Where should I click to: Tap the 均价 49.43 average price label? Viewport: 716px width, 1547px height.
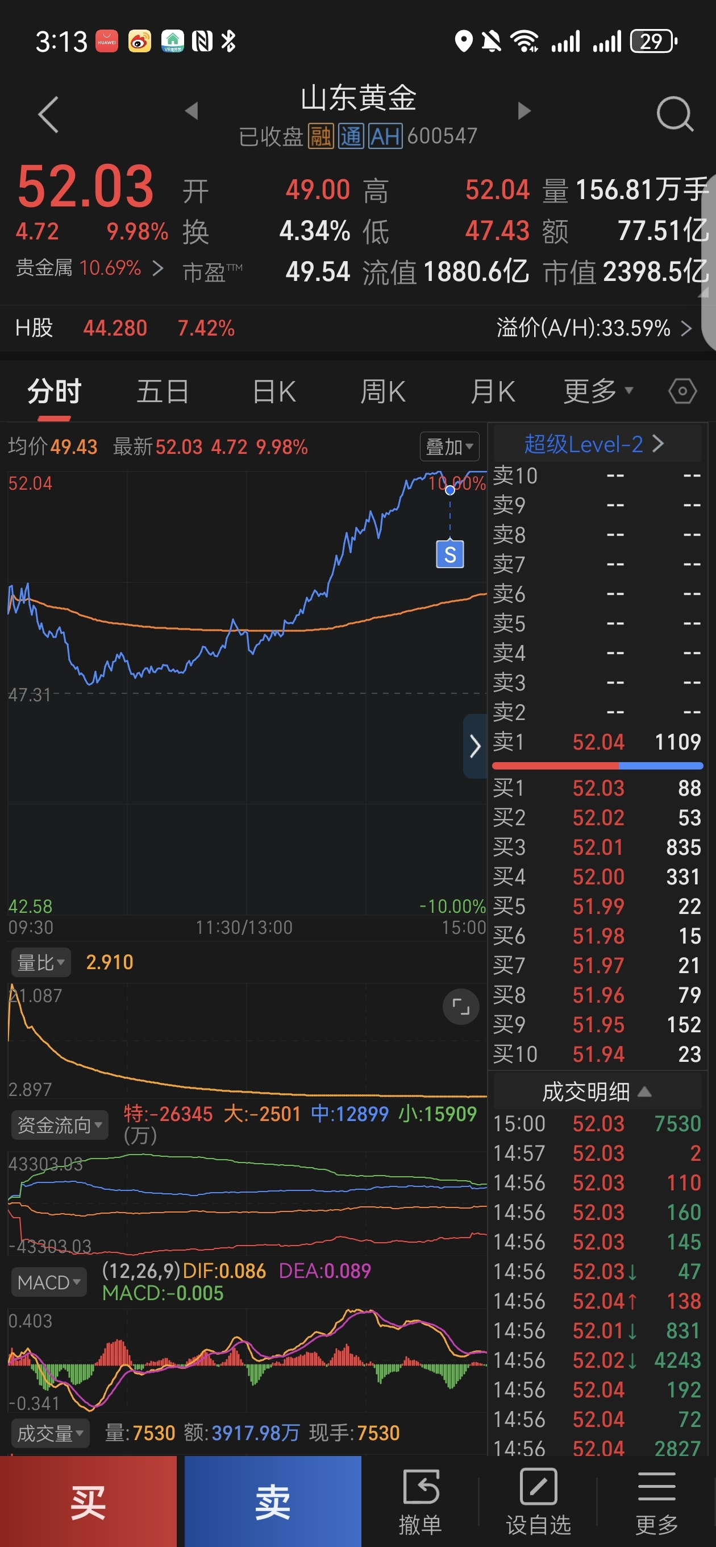pos(53,447)
